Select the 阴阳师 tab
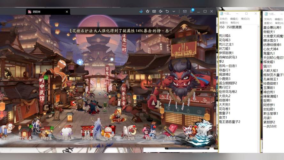 [x=48, y=12]
